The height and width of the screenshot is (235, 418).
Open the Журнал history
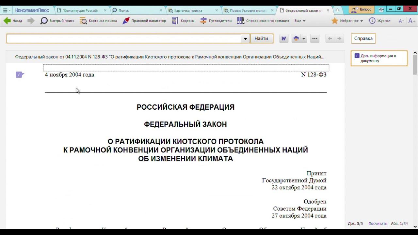[379, 21]
